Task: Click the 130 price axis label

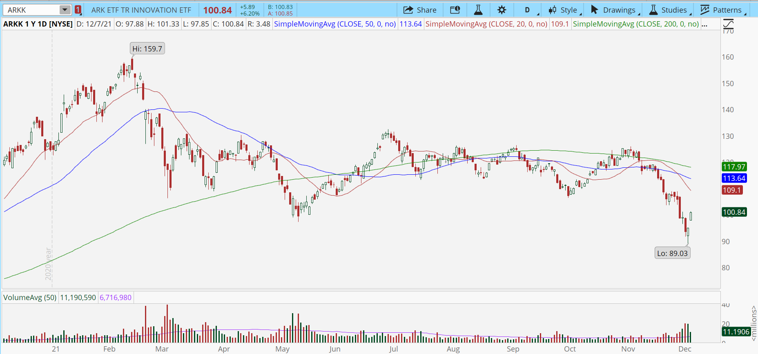Action: (728, 136)
